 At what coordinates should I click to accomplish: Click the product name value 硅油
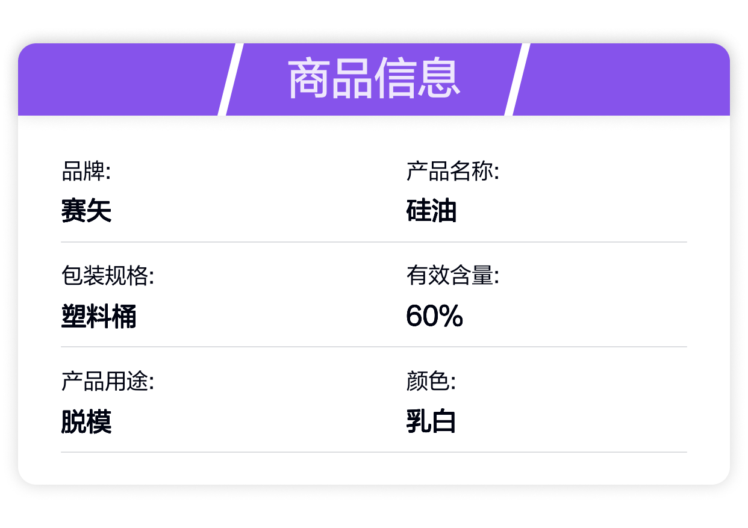click(431, 211)
